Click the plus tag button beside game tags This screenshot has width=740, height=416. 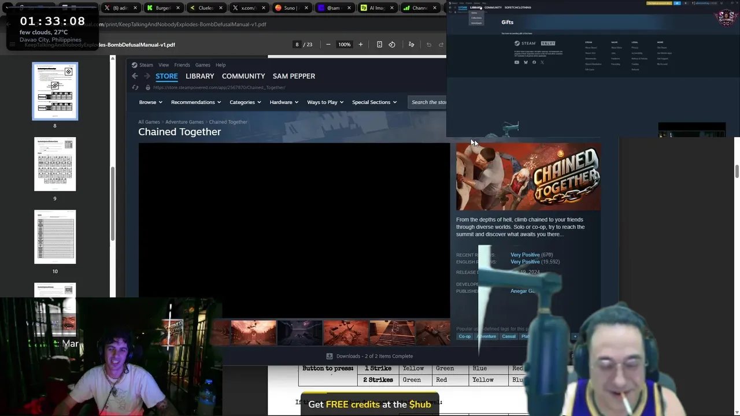[x=575, y=336]
